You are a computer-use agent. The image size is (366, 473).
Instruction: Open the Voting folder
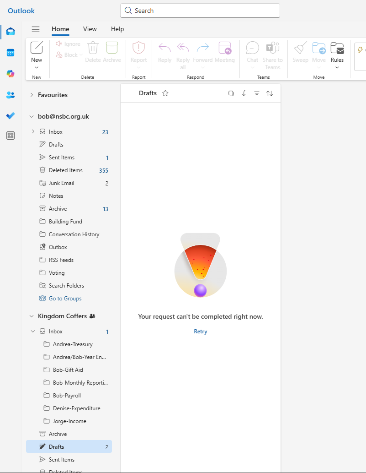[69, 273]
